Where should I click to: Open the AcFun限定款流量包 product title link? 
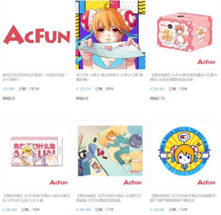(183, 77)
